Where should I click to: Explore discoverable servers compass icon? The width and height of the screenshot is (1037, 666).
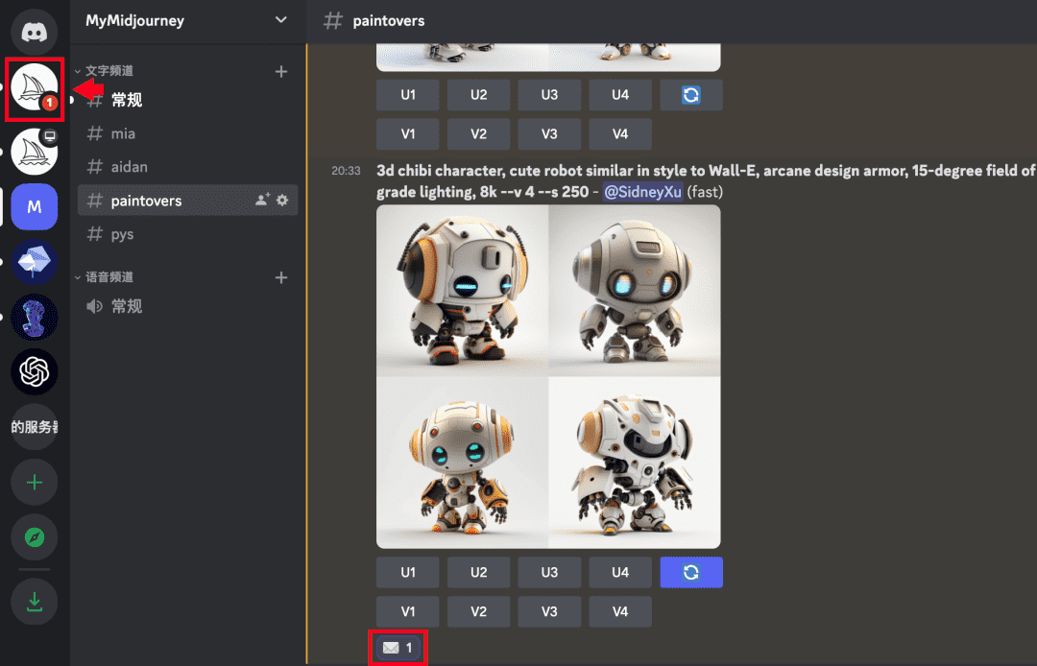[35, 537]
